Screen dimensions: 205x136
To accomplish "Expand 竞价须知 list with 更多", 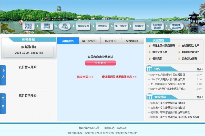I will coord(200,97).
